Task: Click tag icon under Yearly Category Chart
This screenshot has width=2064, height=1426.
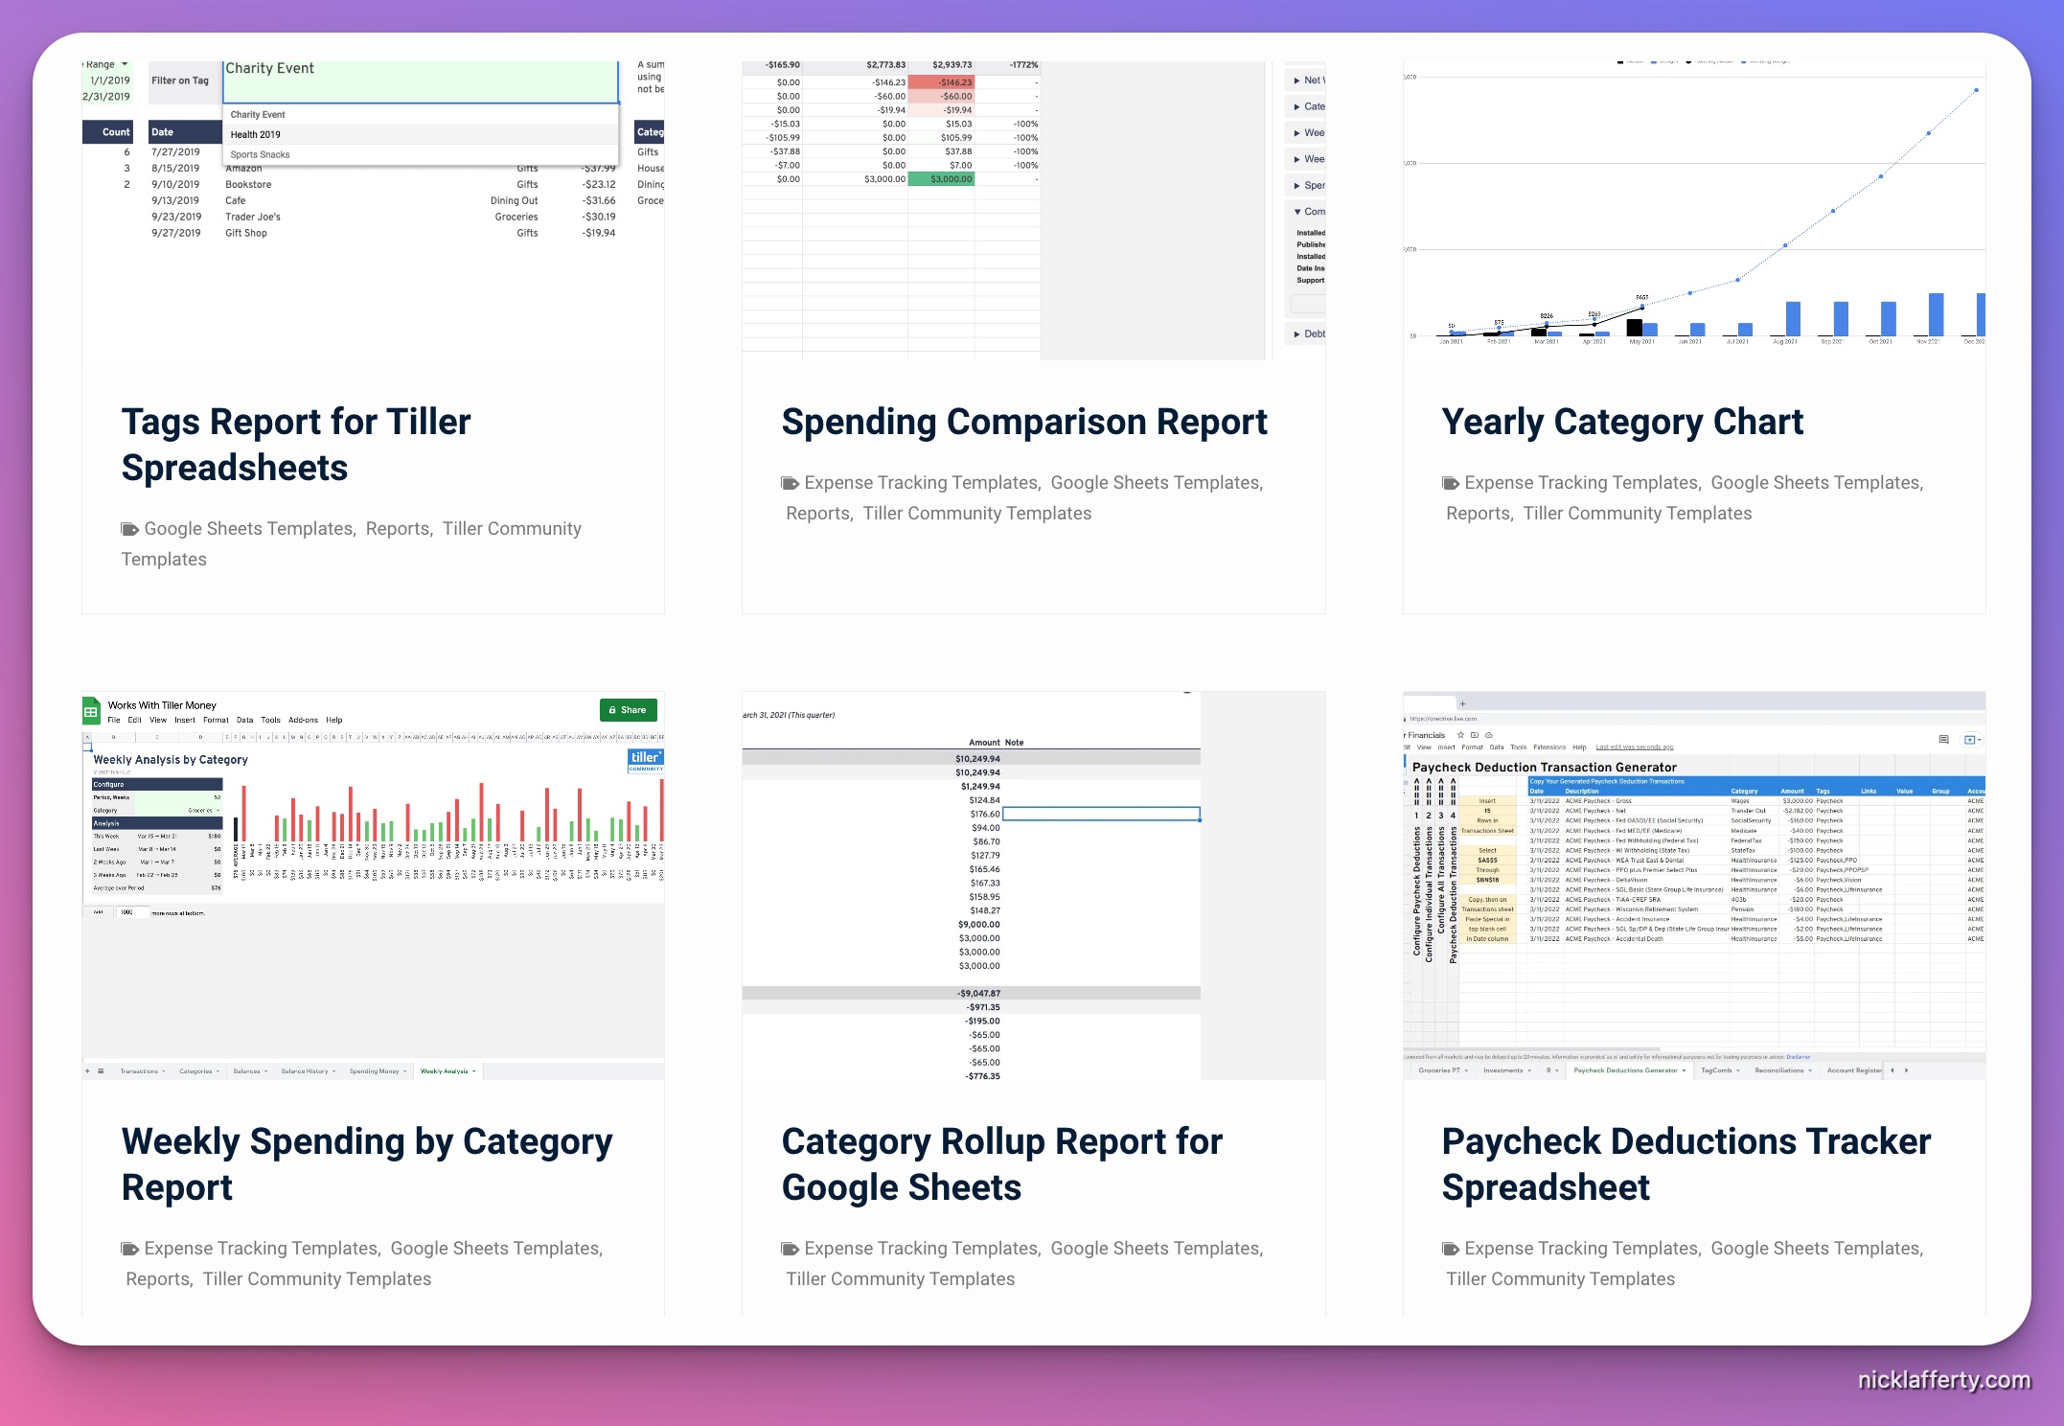Action: pos(1450,483)
